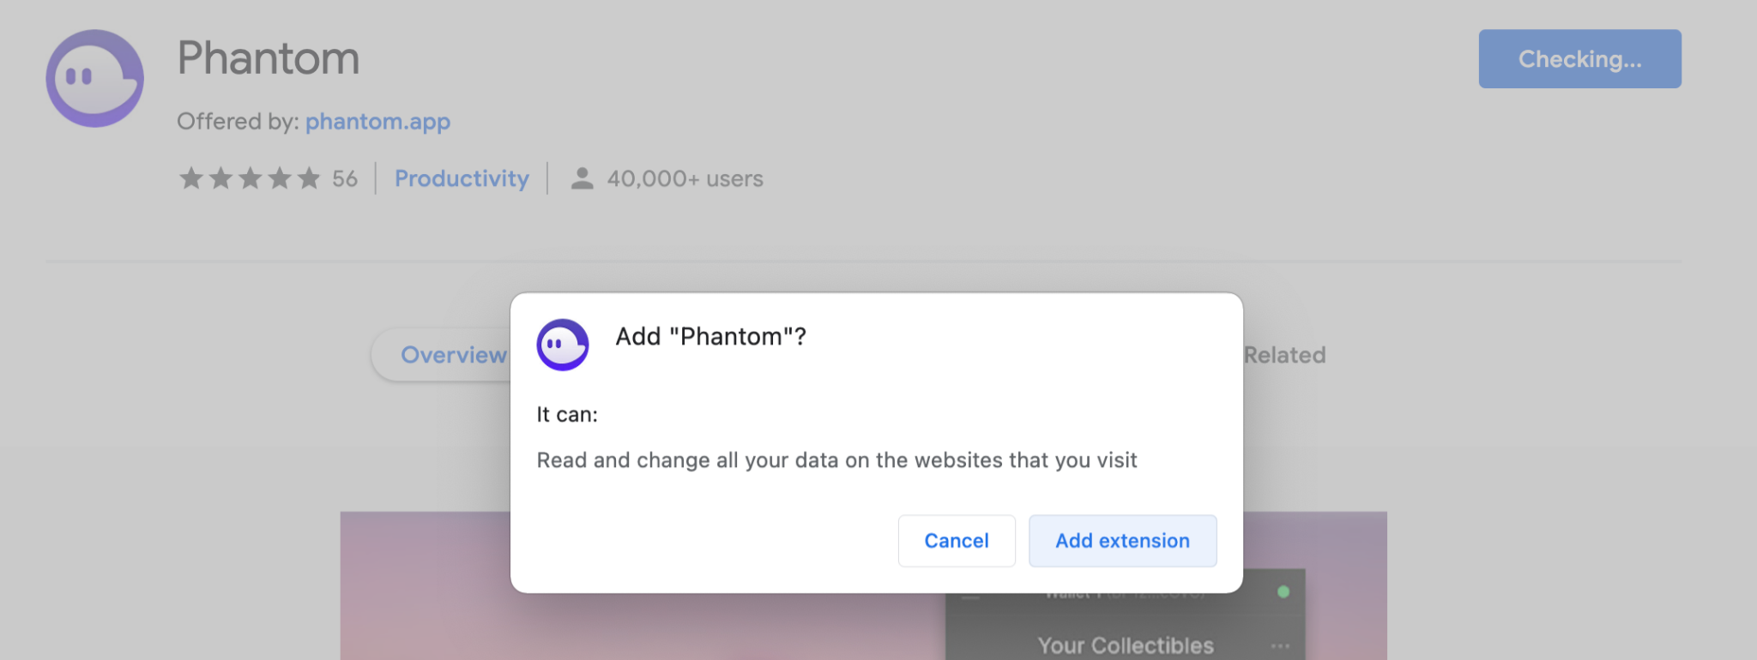Switch to the Overview tab
The image size is (1757, 660).
[x=453, y=355]
